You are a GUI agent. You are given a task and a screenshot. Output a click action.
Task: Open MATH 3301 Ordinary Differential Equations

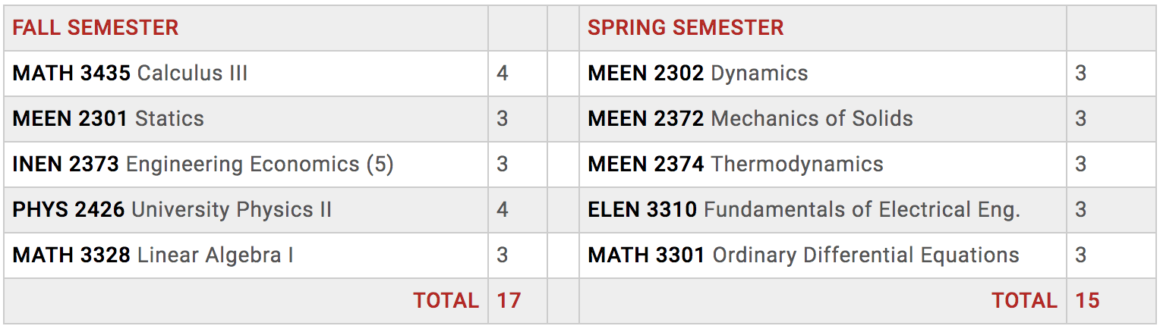pos(803,255)
